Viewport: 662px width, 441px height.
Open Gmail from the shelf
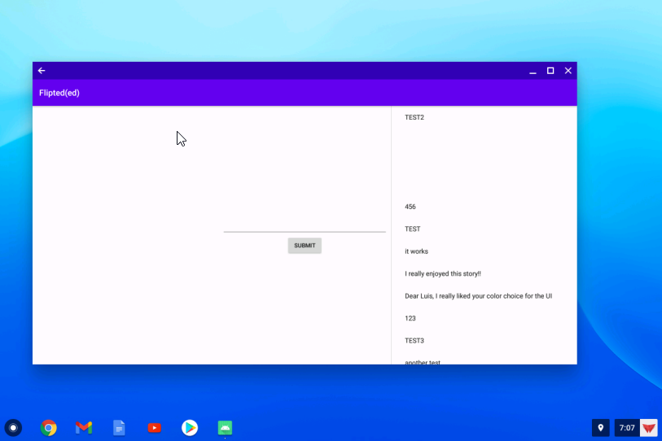click(84, 428)
